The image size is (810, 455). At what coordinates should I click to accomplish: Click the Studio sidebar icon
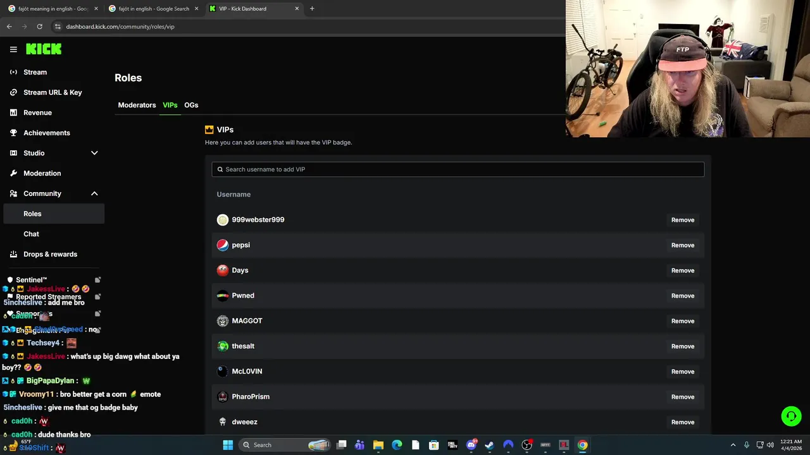click(x=13, y=153)
